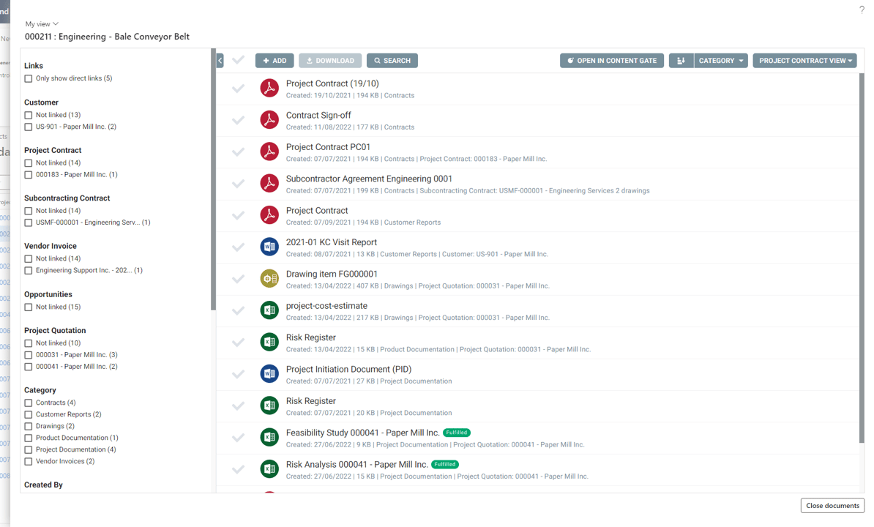The image size is (874, 527).
Task: Open the help question mark icon
Action: click(862, 10)
